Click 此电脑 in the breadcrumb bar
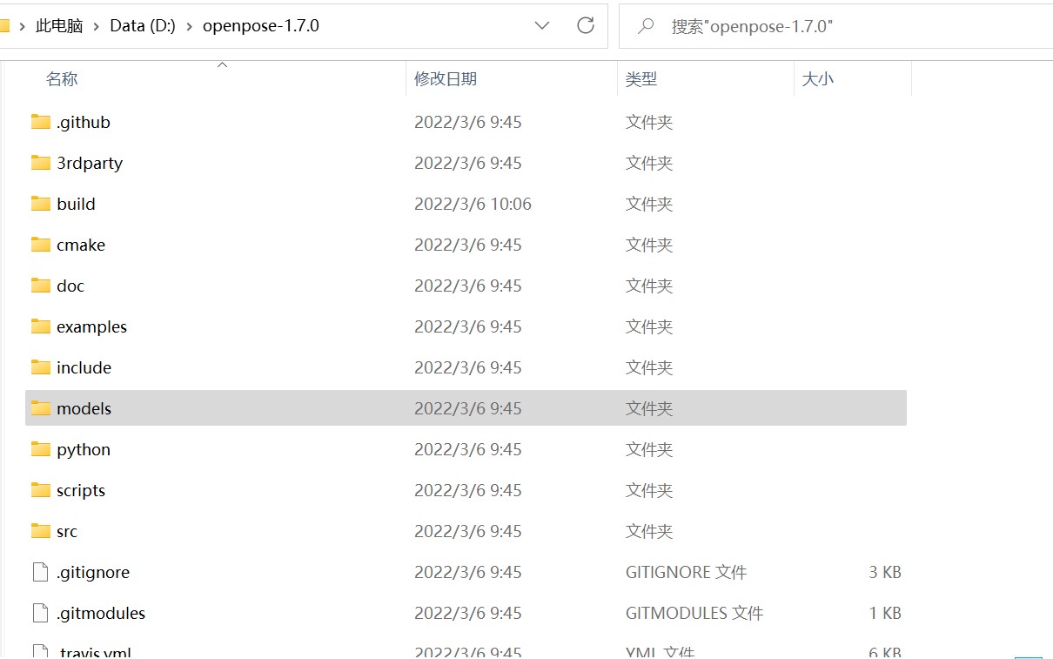The height and width of the screenshot is (659, 1053). click(57, 25)
